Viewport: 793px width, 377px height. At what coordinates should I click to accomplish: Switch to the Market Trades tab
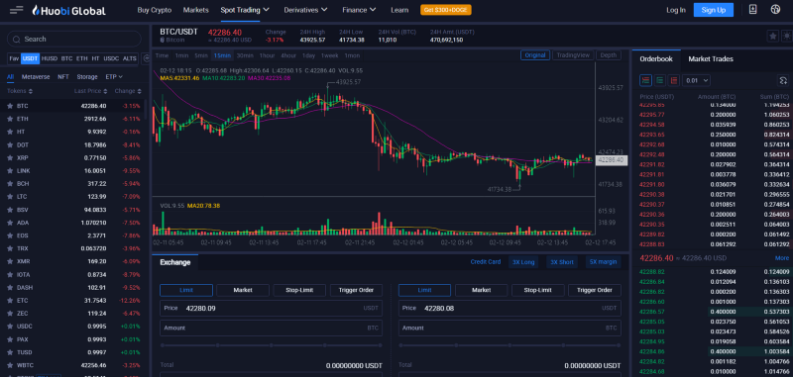pos(711,59)
